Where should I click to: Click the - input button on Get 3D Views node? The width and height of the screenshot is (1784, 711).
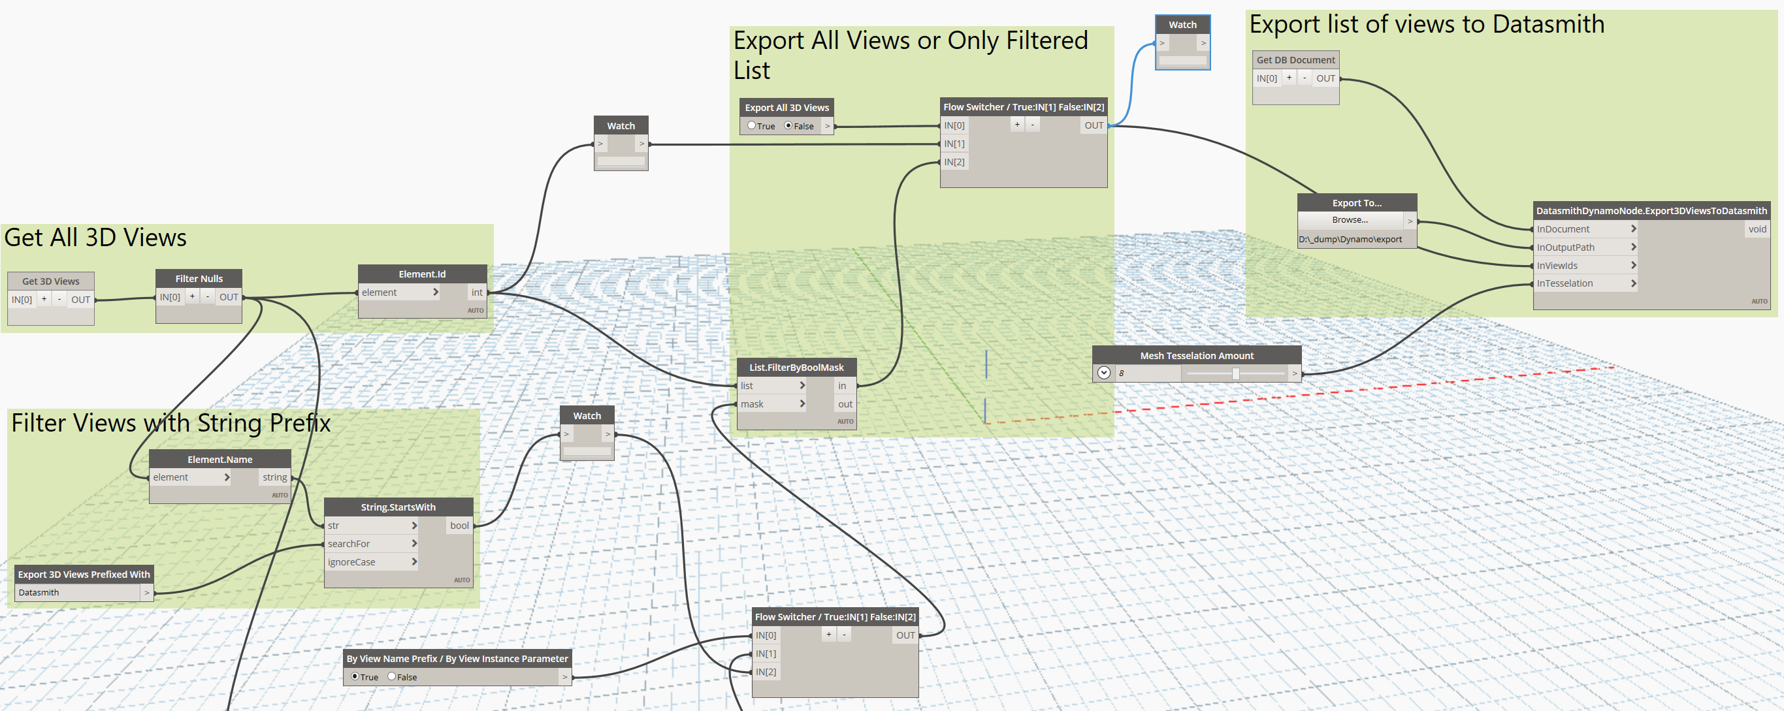point(59,298)
